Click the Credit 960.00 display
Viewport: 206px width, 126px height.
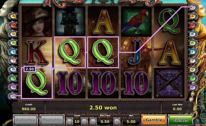[29, 107]
